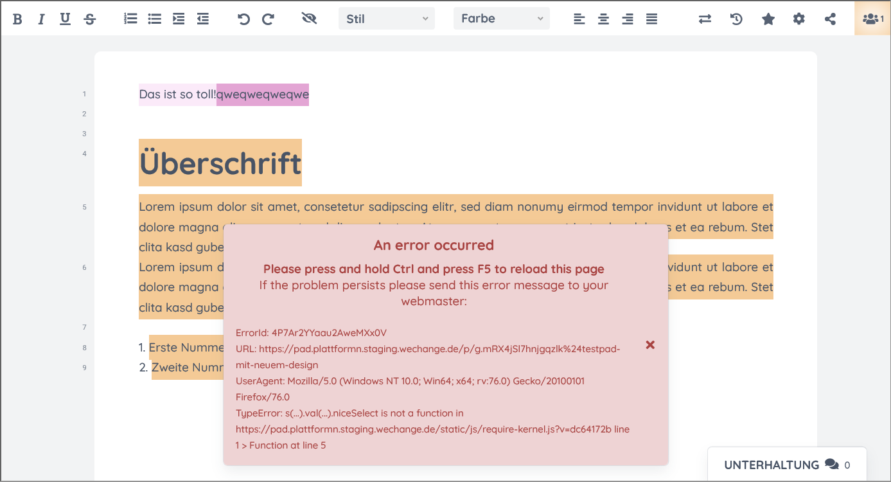891x482 pixels.
Task: Align text left
Action: click(579, 19)
